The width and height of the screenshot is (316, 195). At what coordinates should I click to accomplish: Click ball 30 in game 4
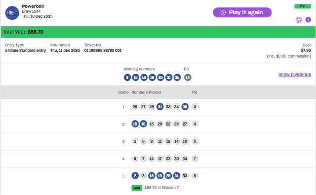point(177,159)
